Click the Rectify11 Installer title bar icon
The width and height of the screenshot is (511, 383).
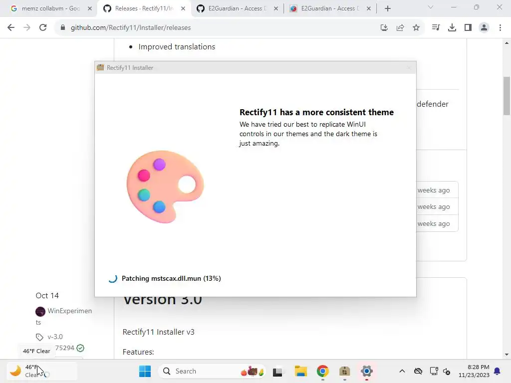point(100,67)
